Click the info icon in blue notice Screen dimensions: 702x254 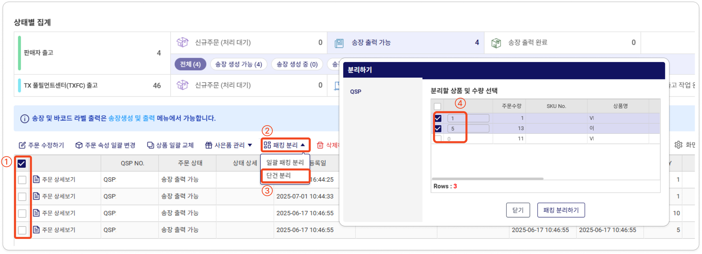(x=25, y=119)
